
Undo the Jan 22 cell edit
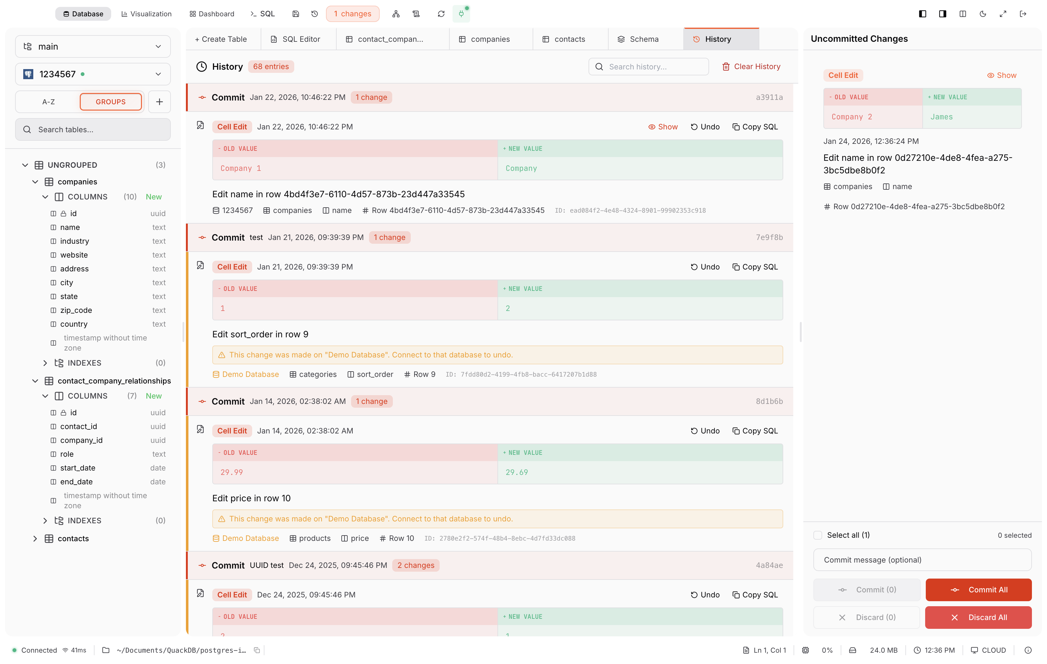[705, 127]
